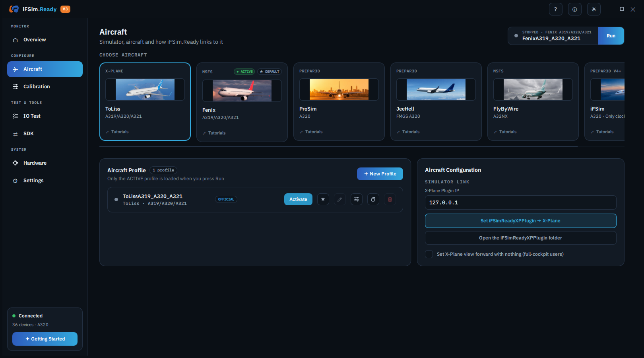Toggle the light/dark theme sun icon
This screenshot has width=644, height=358.
[x=594, y=9]
